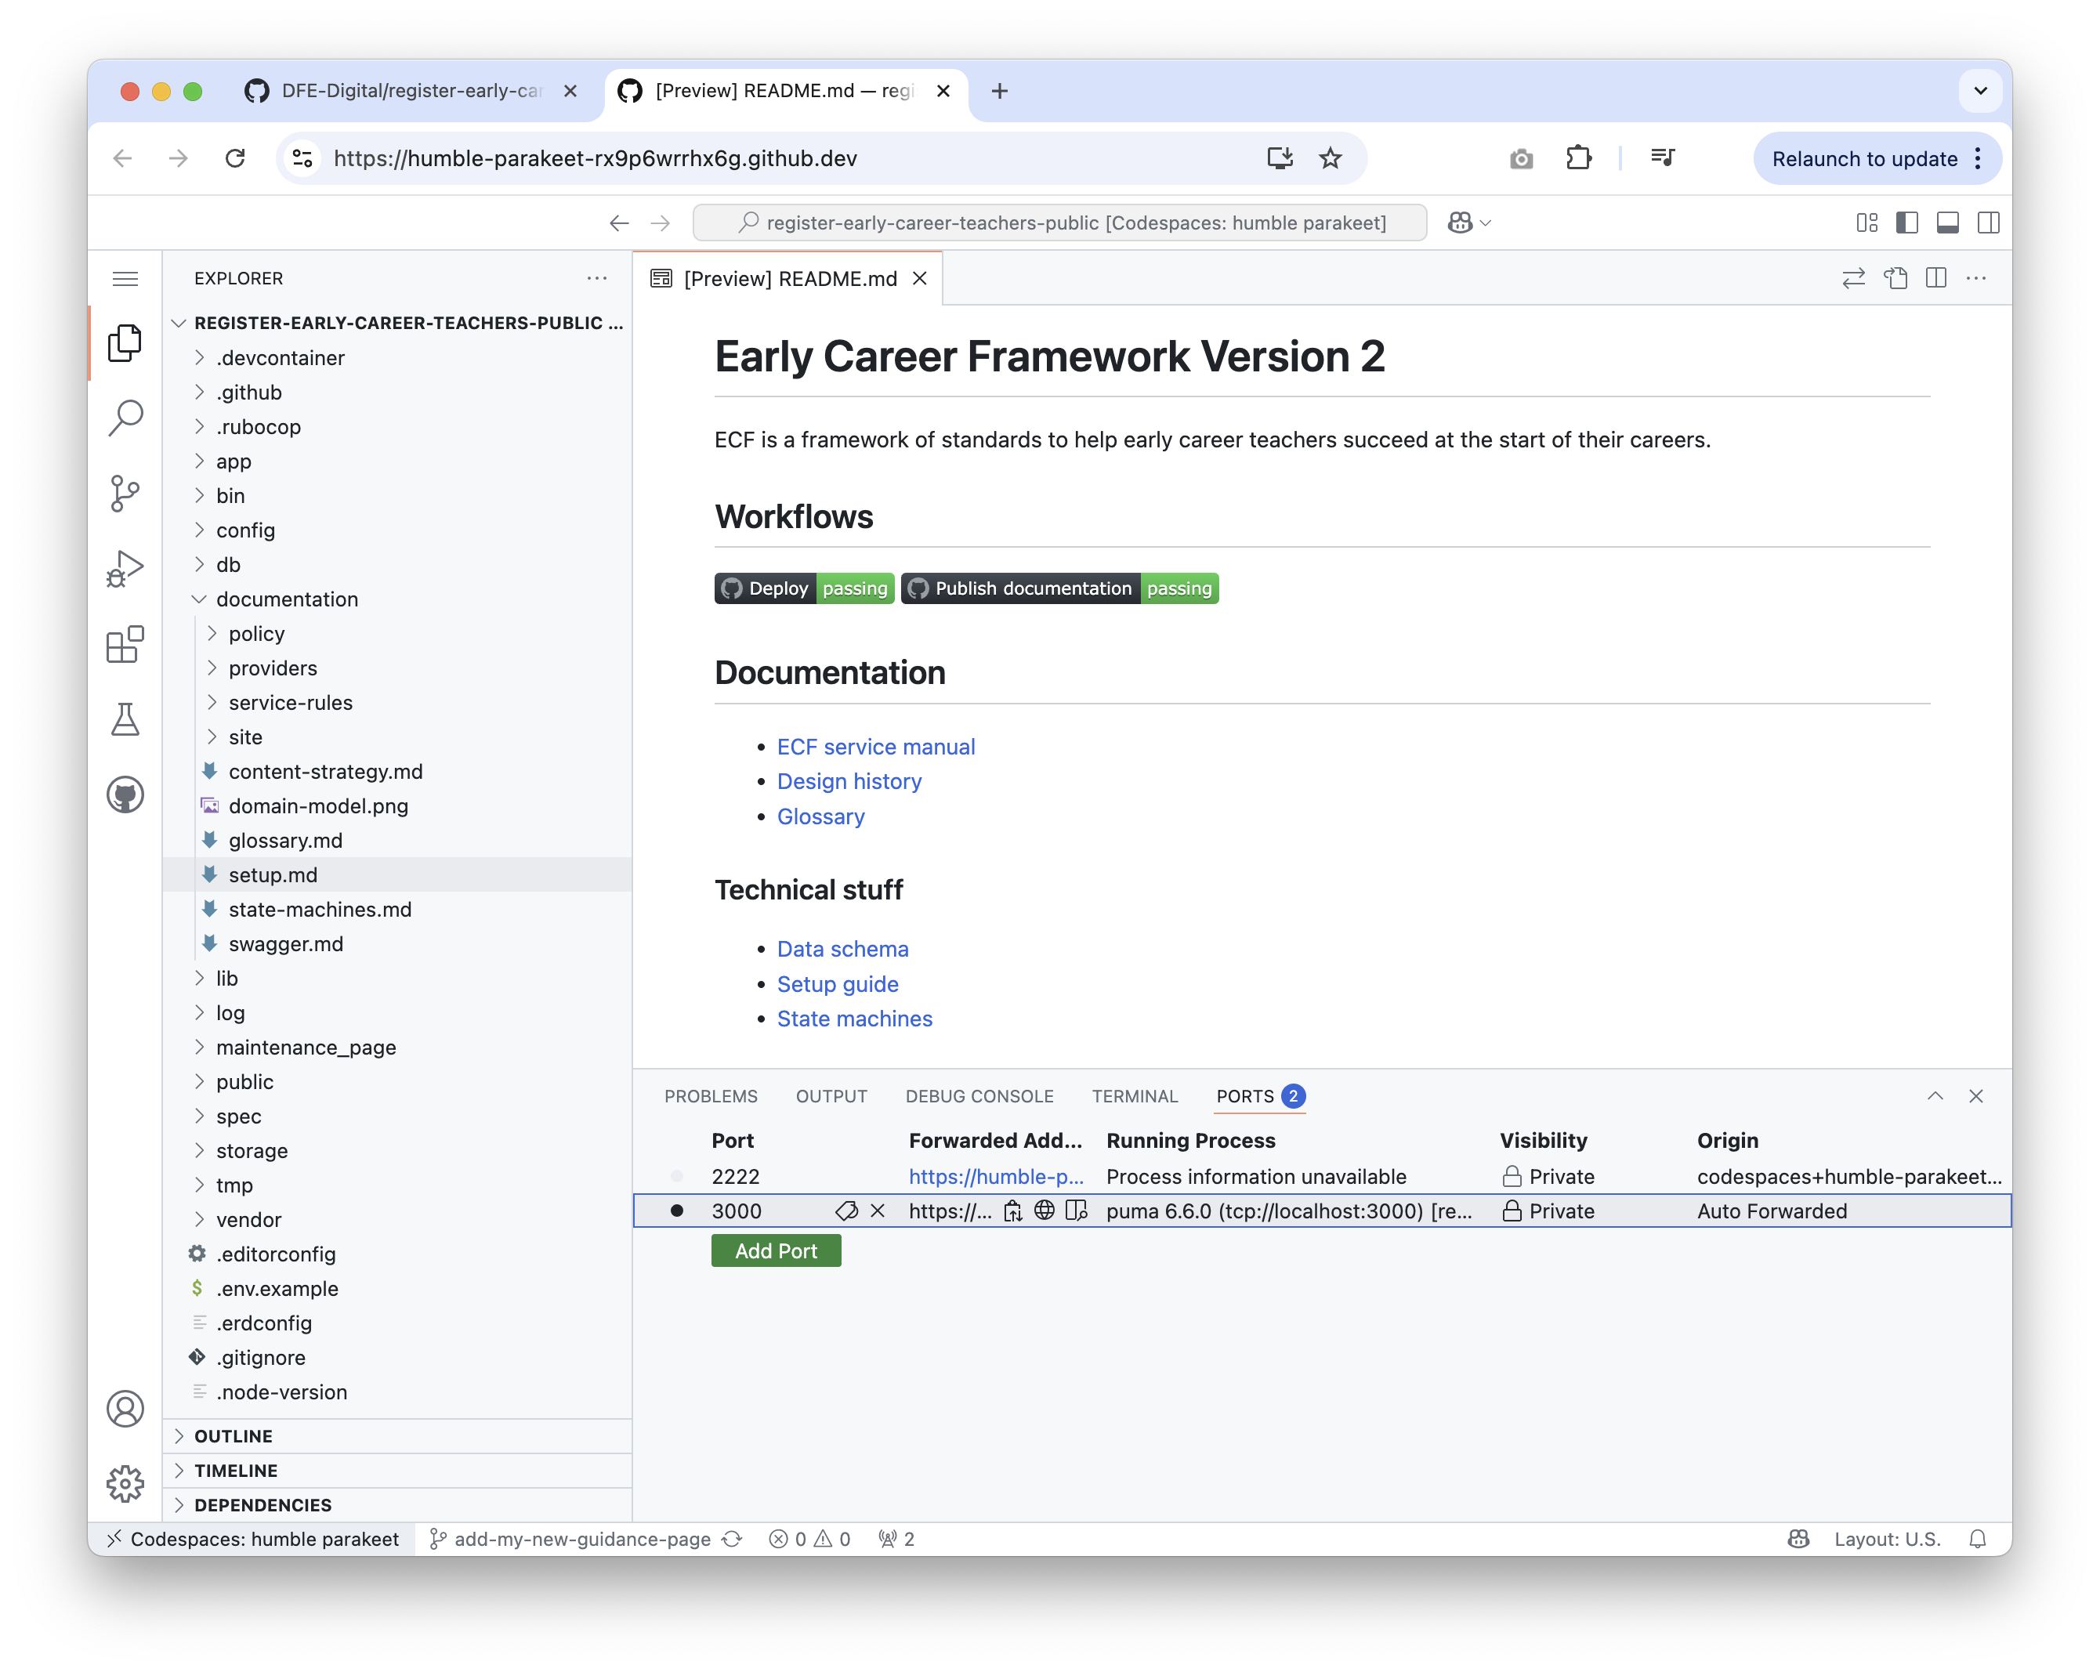Click the label icon on port 3000
The width and height of the screenshot is (2100, 1672).
click(x=846, y=1211)
